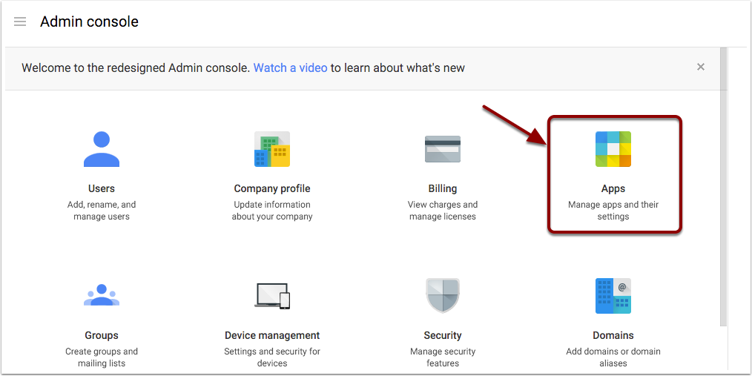
Task: Open the Apps colorful grid icon
Action: click(x=613, y=149)
